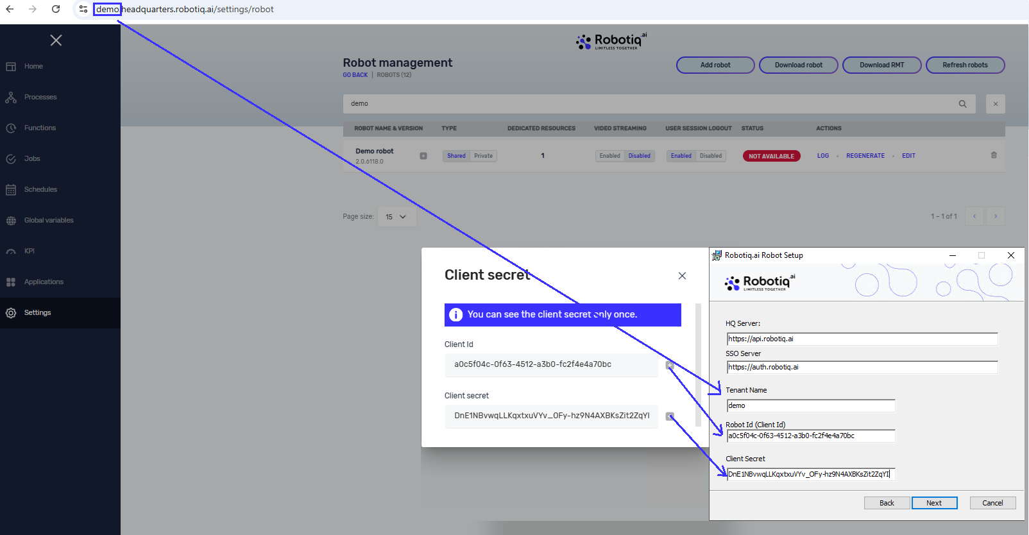Go to previous page of robots
The width and height of the screenshot is (1029, 535).
[x=974, y=216]
